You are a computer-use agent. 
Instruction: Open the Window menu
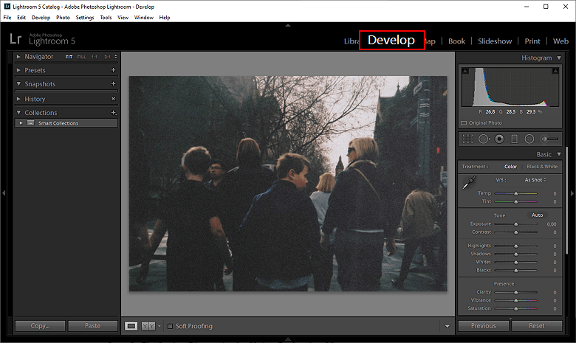pyautogui.click(x=144, y=17)
